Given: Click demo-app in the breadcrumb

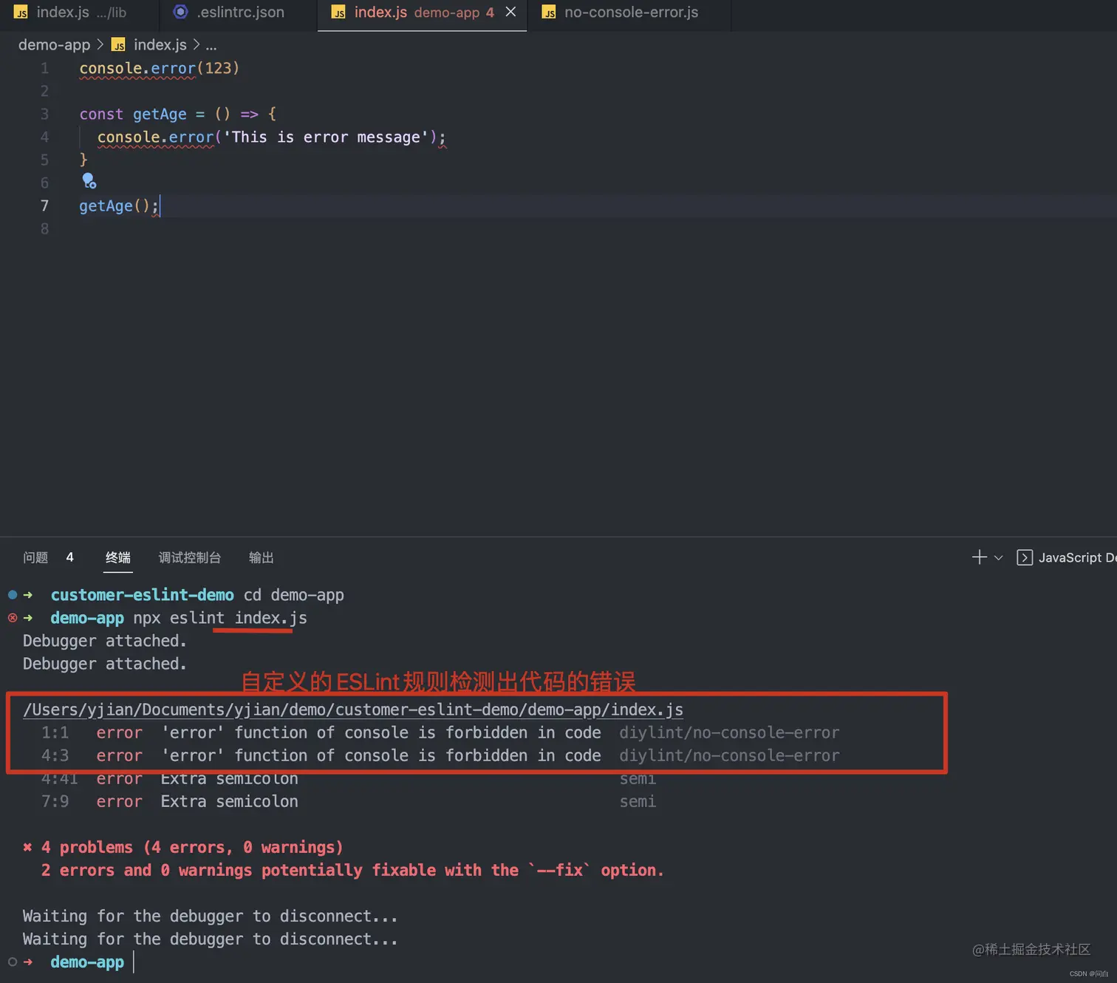Looking at the screenshot, I should tap(54, 45).
